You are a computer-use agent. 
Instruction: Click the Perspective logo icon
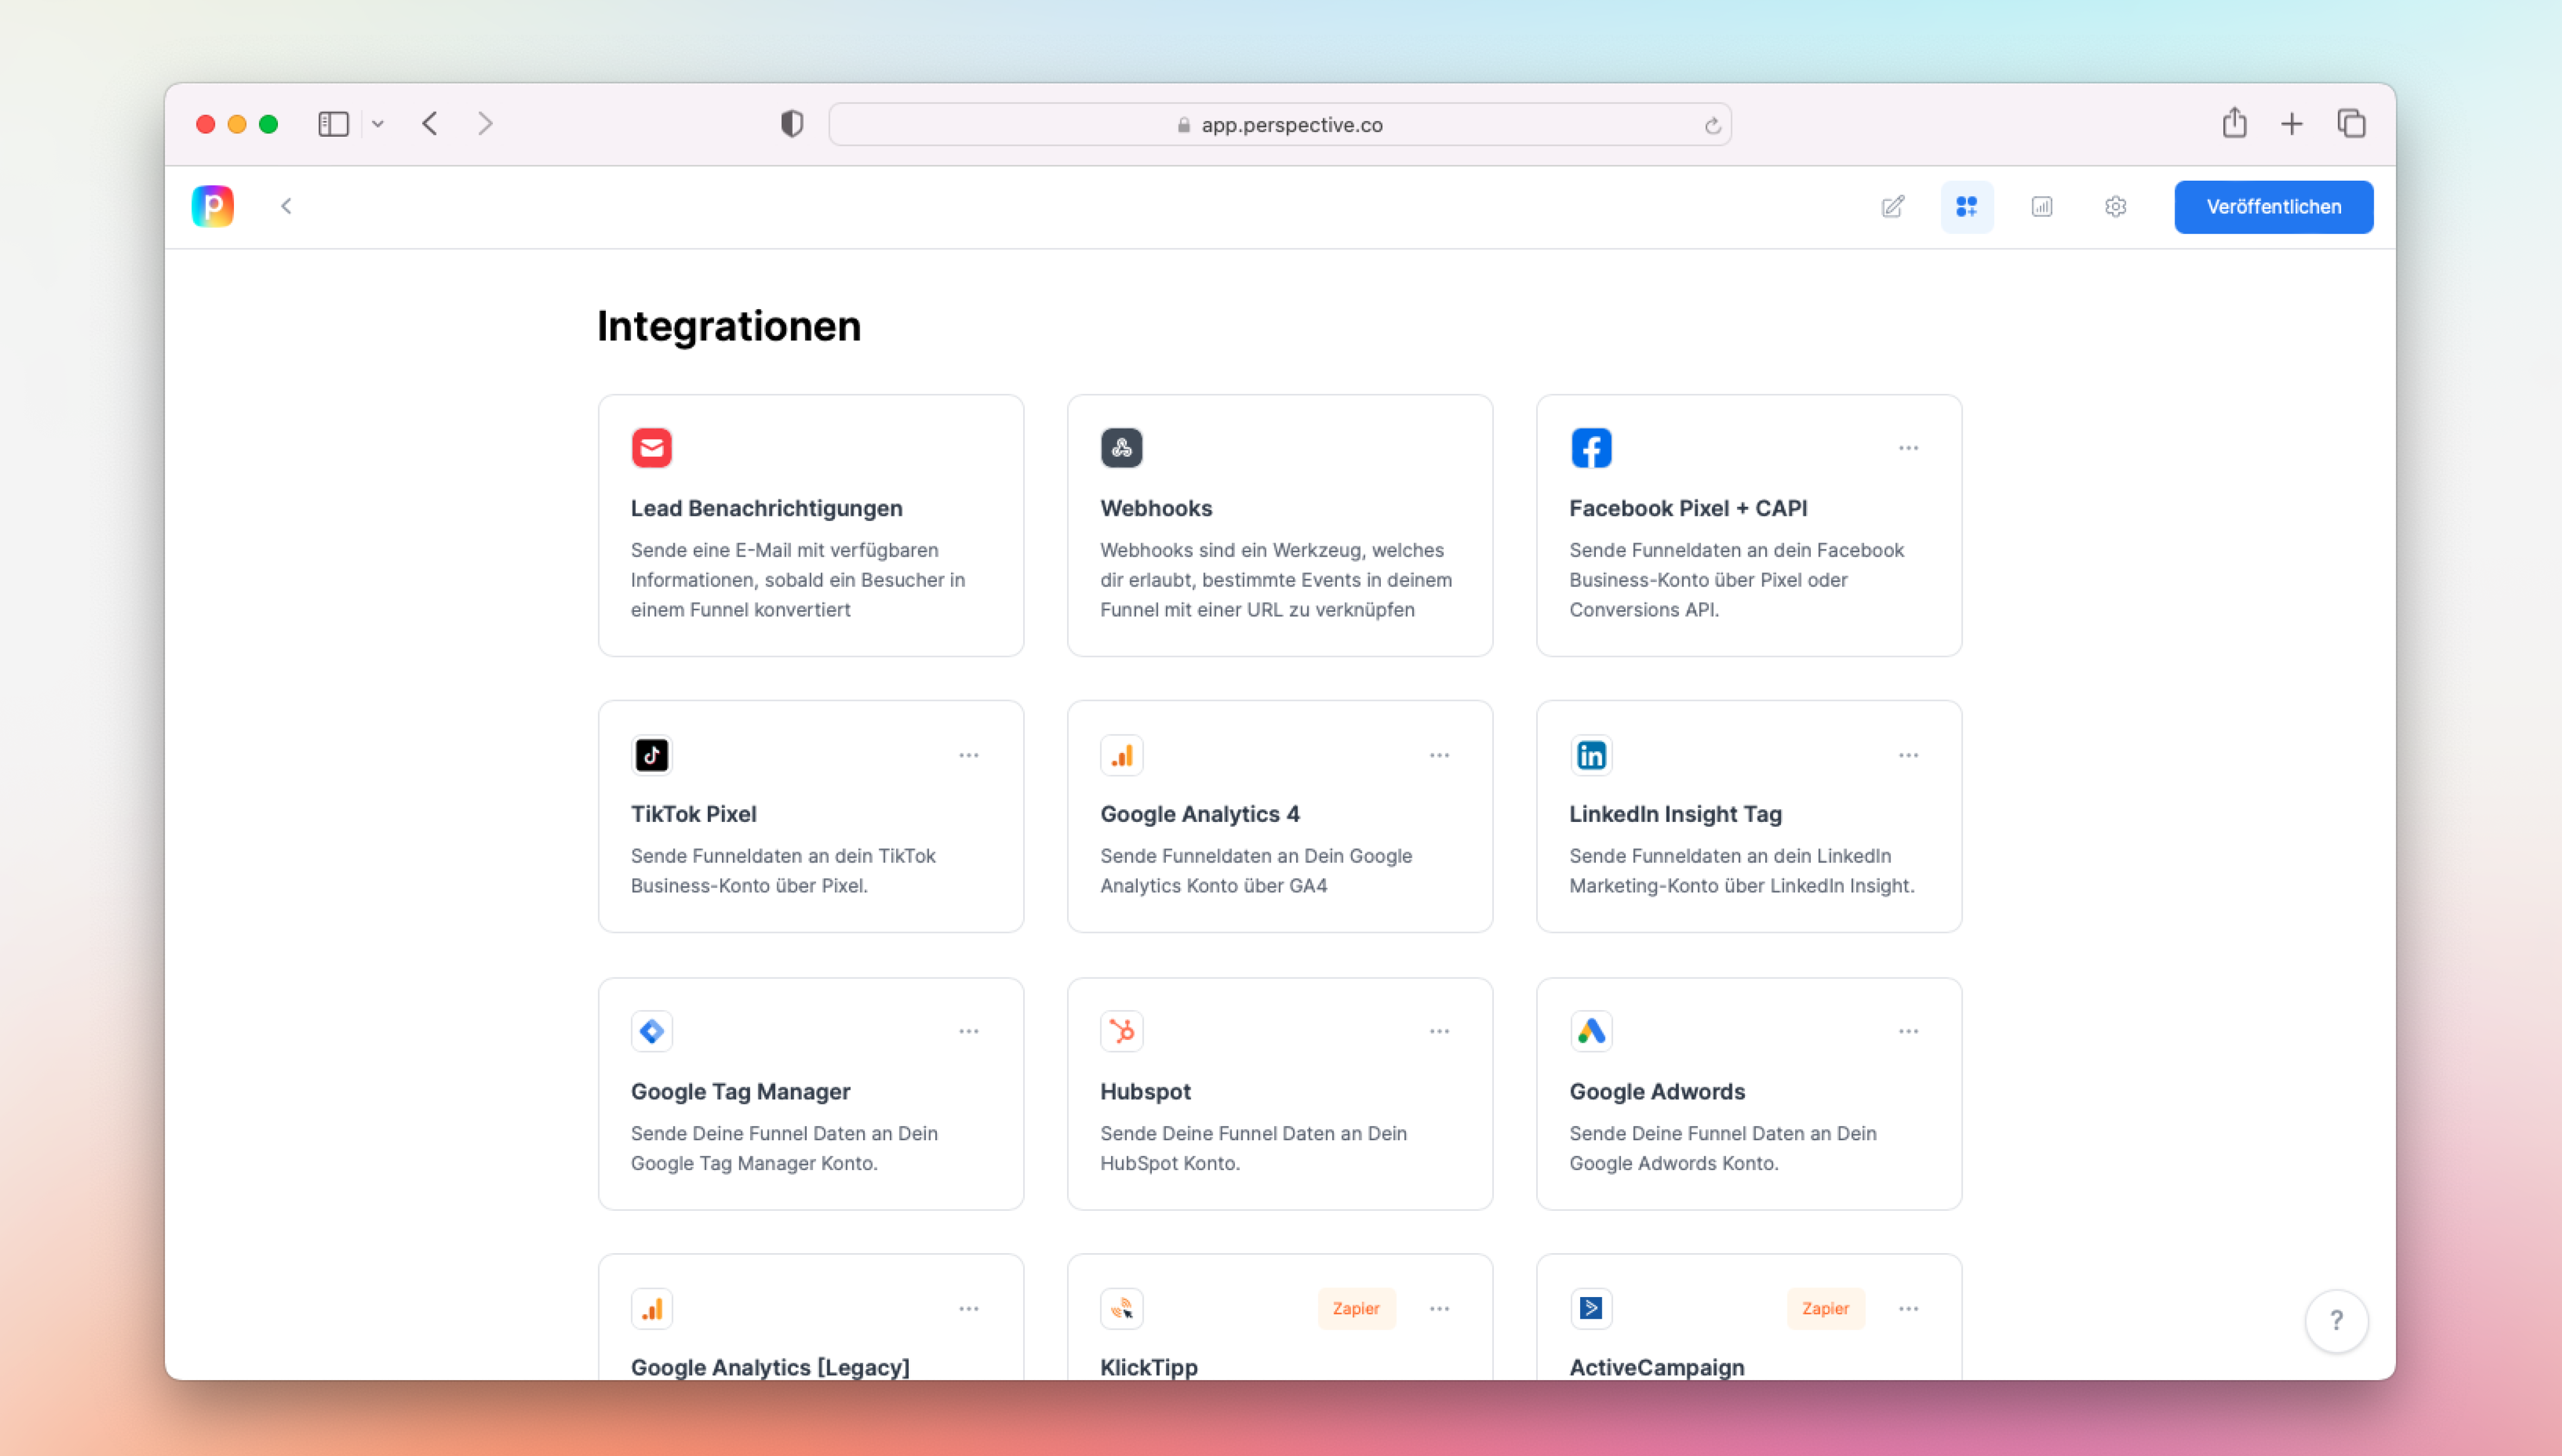click(212, 206)
